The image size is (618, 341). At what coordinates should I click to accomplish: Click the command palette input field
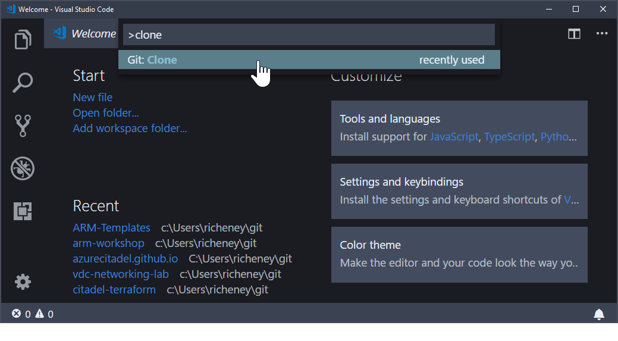(309, 35)
